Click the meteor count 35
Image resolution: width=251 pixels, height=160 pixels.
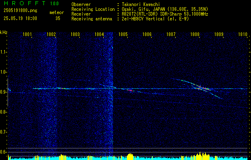tap(58, 18)
